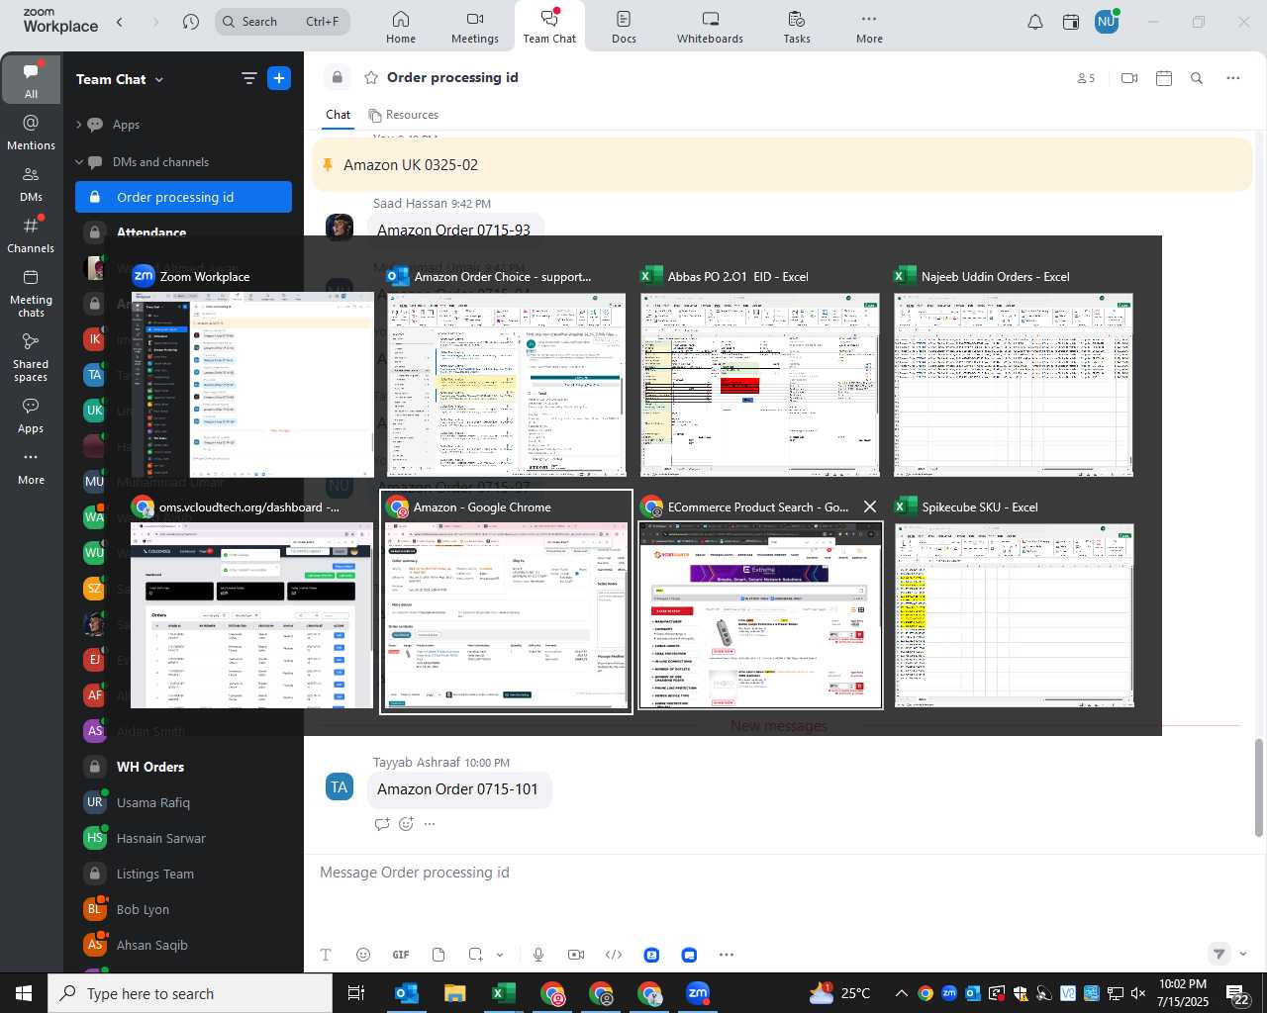The height and width of the screenshot is (1013, 1267).
Task: Expand the Apps section in the chat list
Action: pyautogui.click(x=78, y=125)
